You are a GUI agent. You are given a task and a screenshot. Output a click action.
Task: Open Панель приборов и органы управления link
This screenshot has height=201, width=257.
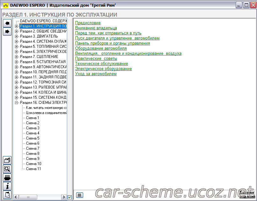coord(112,43)
